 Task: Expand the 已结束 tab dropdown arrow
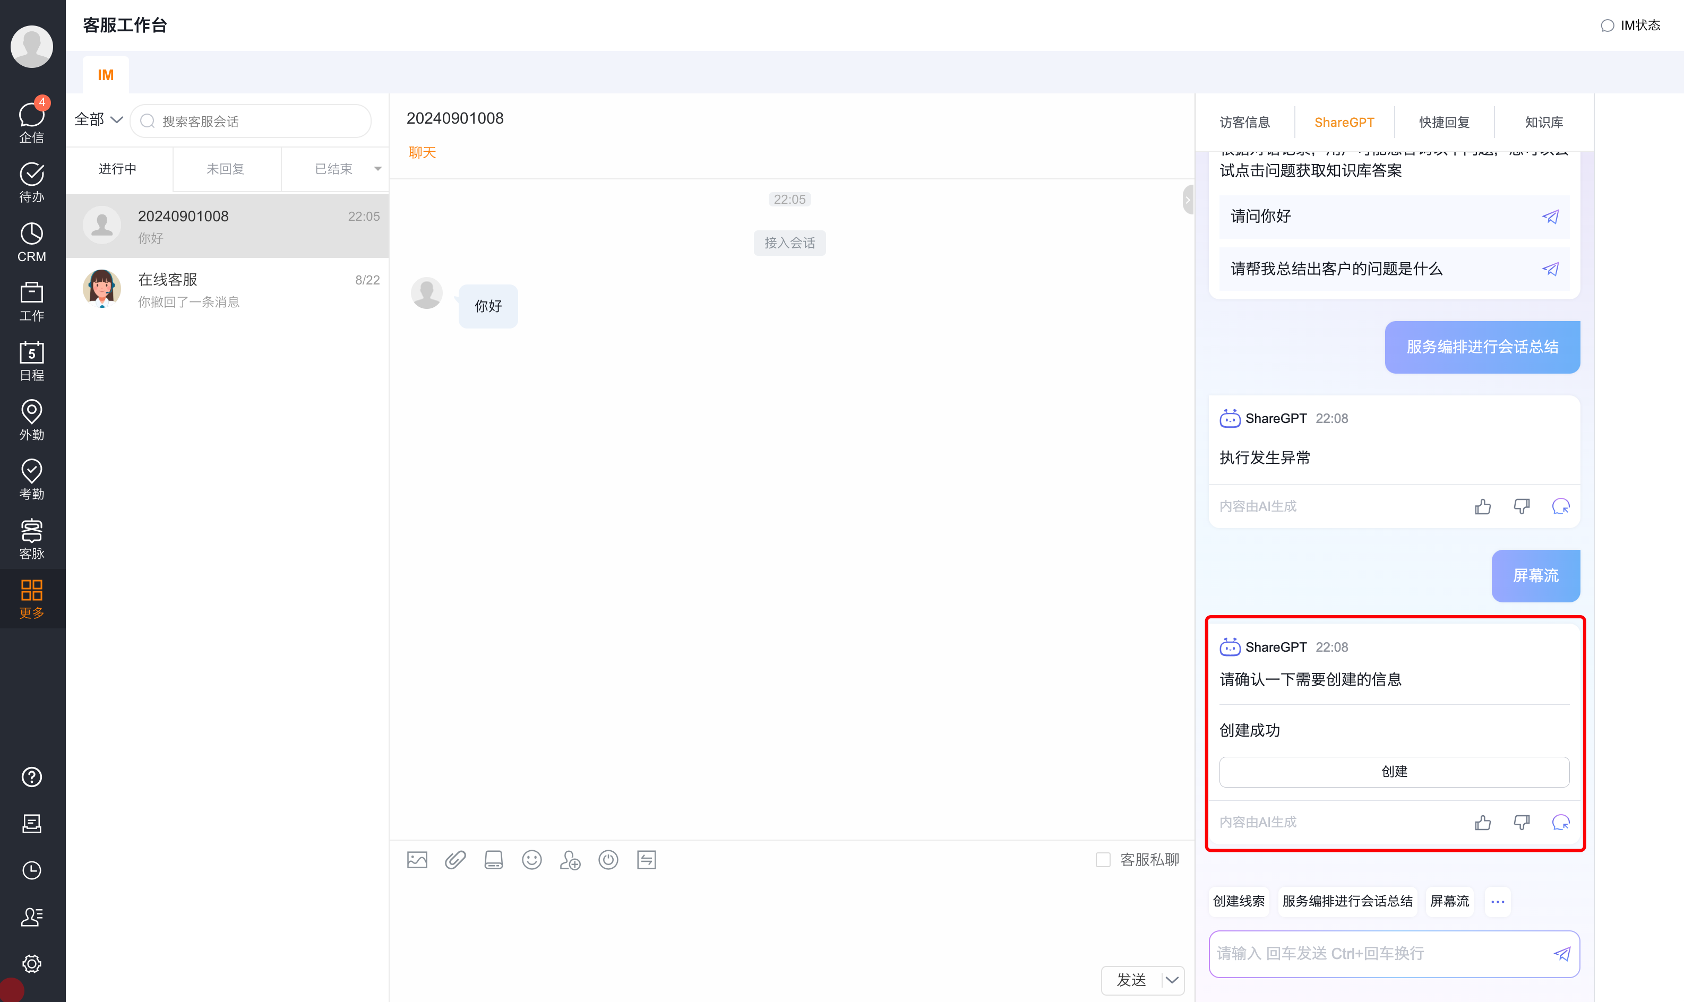377,169
